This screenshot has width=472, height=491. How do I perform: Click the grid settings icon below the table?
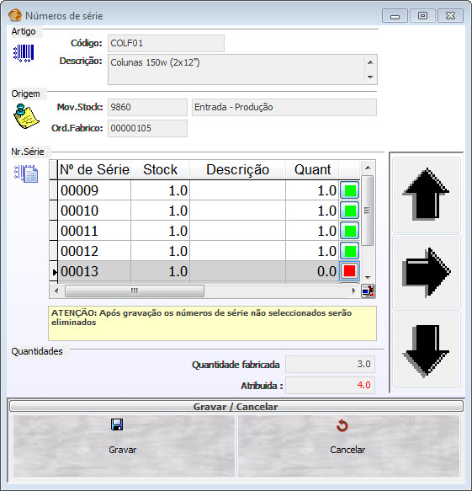pyautogui.click(x=369, y=291)
